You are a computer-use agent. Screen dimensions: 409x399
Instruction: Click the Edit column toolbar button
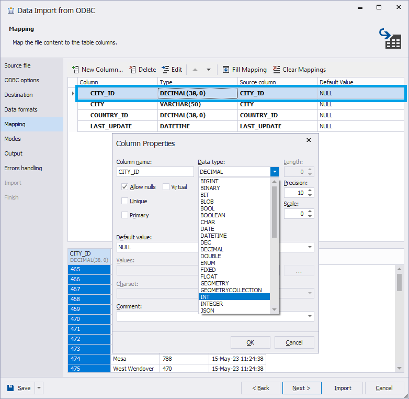pos(172,70)
